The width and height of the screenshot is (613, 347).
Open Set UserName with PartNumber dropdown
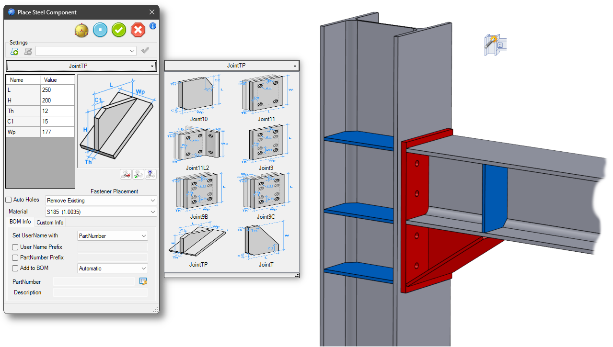point(113,236)
